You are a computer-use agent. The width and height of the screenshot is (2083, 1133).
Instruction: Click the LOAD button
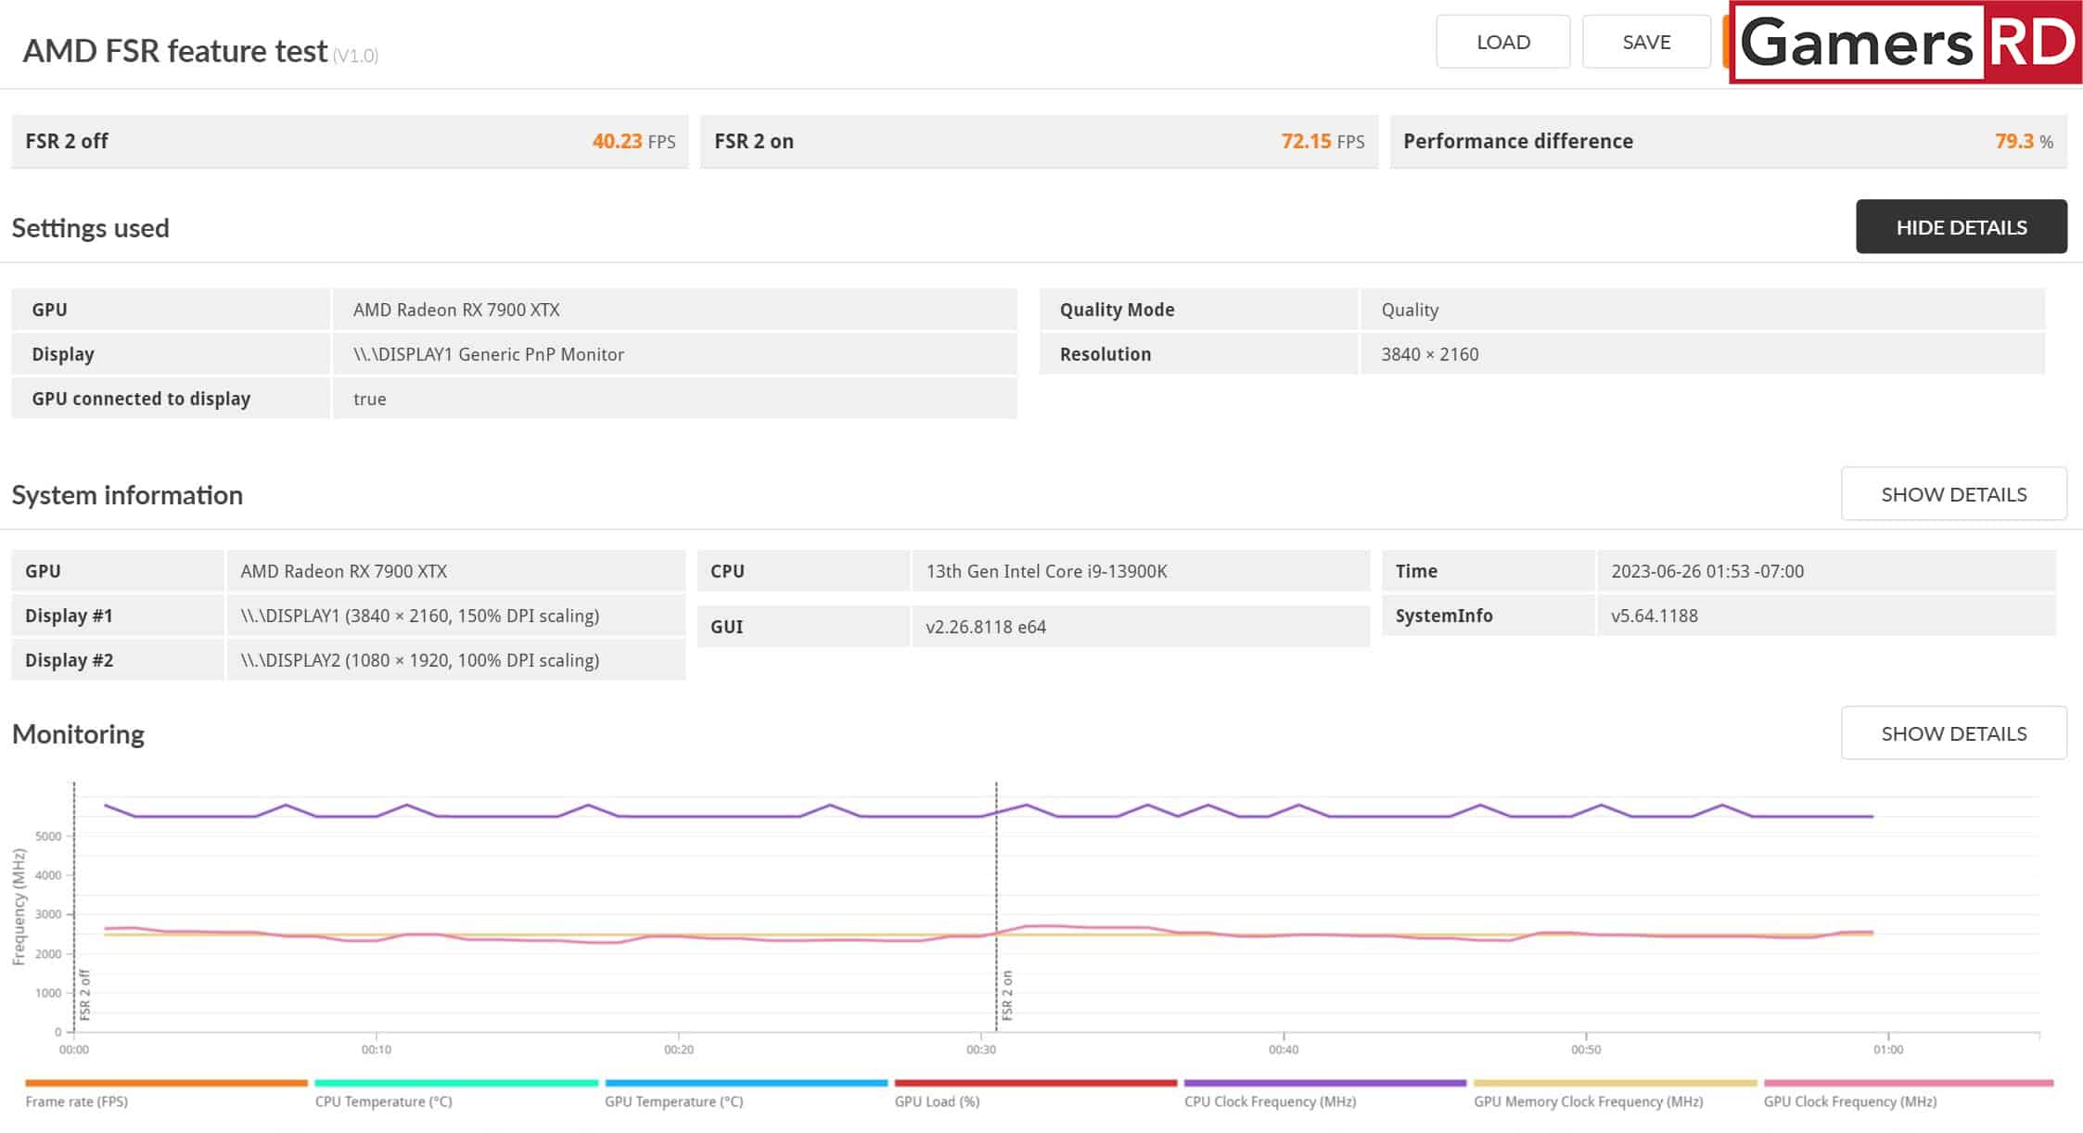pyautogui.click(x=1502, y=42)
